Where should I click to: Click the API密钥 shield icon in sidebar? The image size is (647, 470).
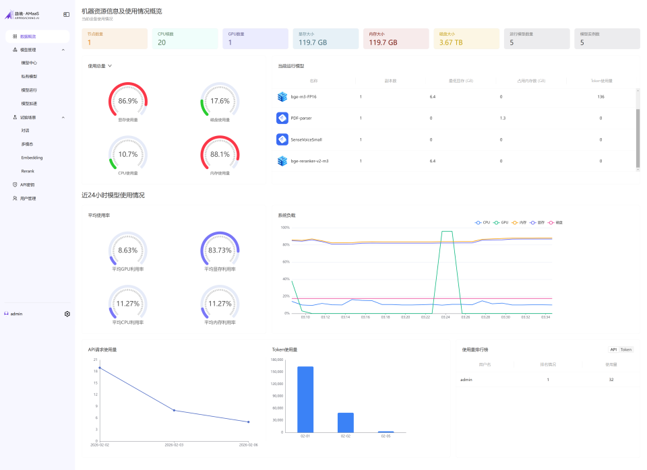coord(15,184)
